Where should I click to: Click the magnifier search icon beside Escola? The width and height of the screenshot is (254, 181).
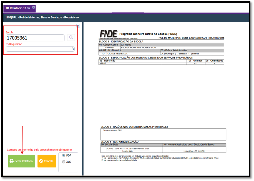71,37
